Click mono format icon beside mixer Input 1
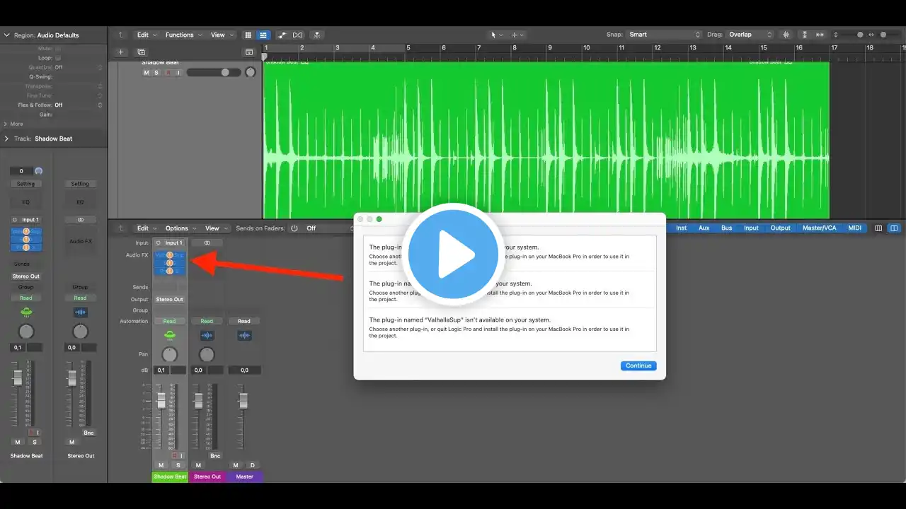Image resolution: width=906 pixels, height=509 pixels. tap(159, 242)
